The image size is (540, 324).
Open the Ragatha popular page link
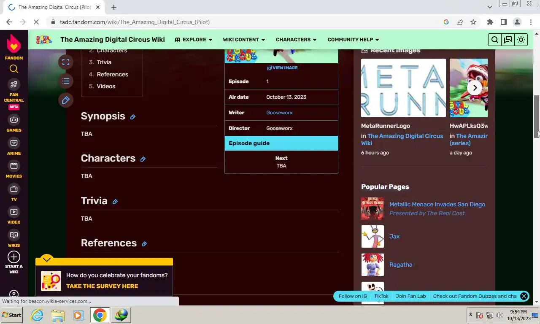(x=401, y=265)
